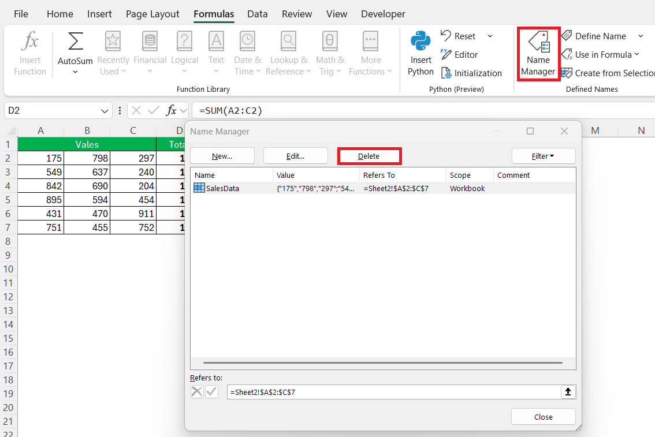Click the Name column header
Screen dimensions: 655x437
tap(232, 175)
